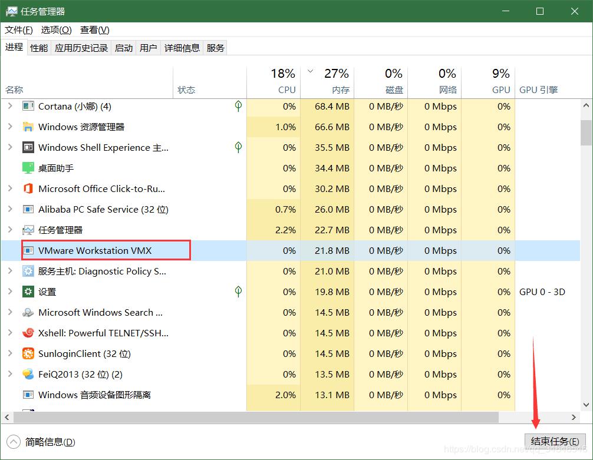Viewport: 593px width, 460px height.
Task: Click the Windows 资源管理器 folder icon
Action: 28,127
